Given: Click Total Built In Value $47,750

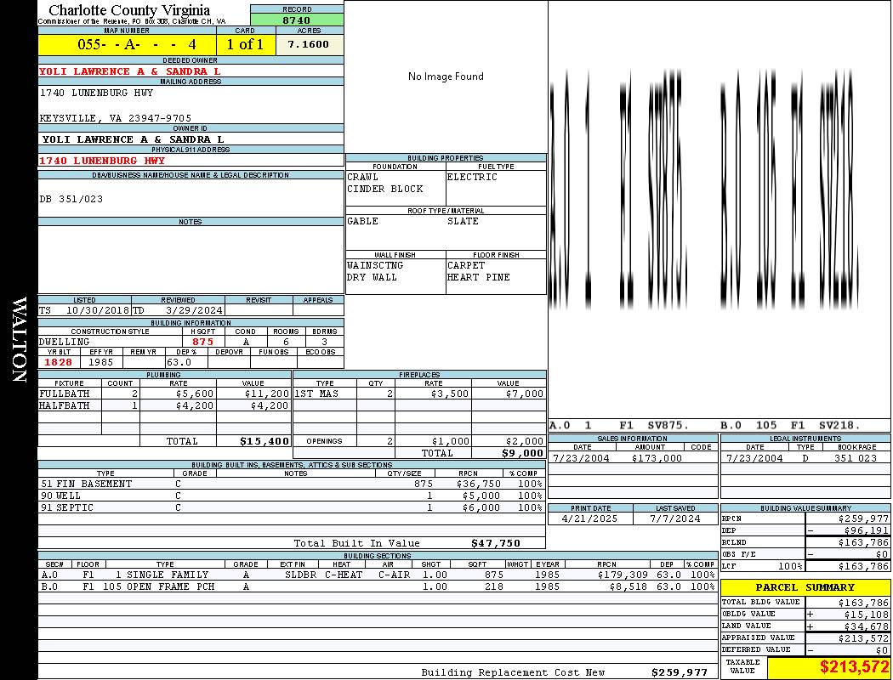Looking at the screenshot, I should coord(496,543).
